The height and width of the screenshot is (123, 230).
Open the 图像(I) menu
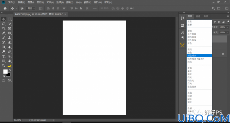click(x=31, y=2)
